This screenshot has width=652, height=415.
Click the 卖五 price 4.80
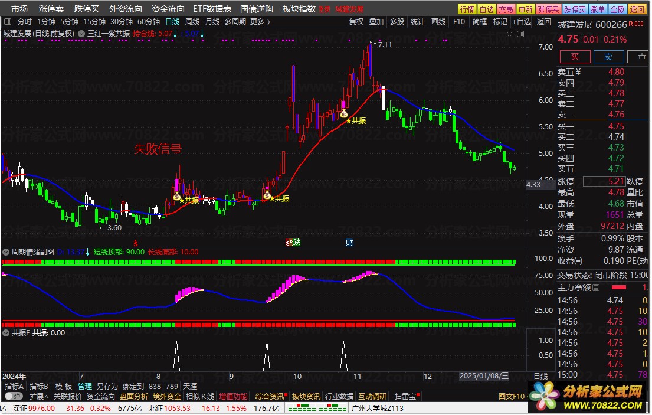[616, 72]
